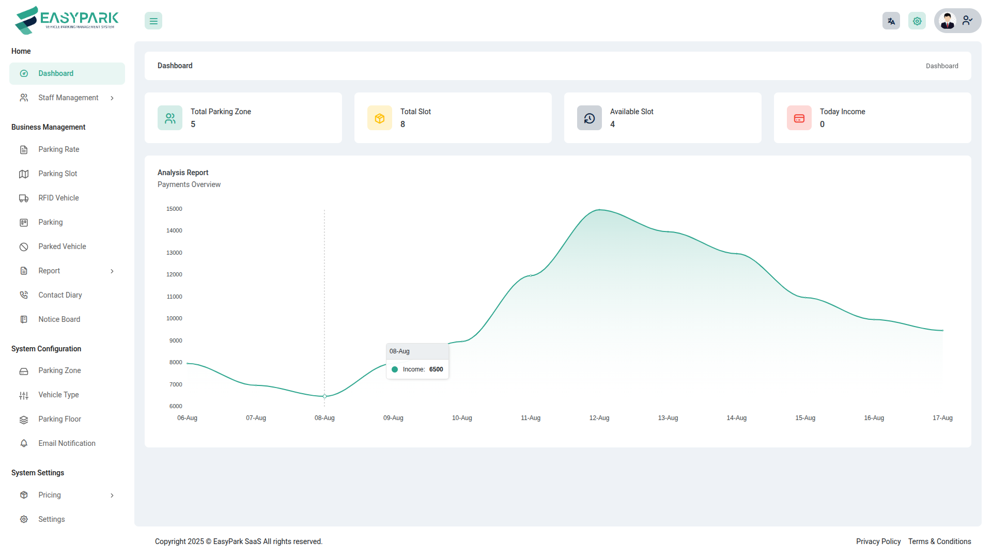Click the teal settings gear icon
Viewport: 992px width, 558px height.
[917, 21]
